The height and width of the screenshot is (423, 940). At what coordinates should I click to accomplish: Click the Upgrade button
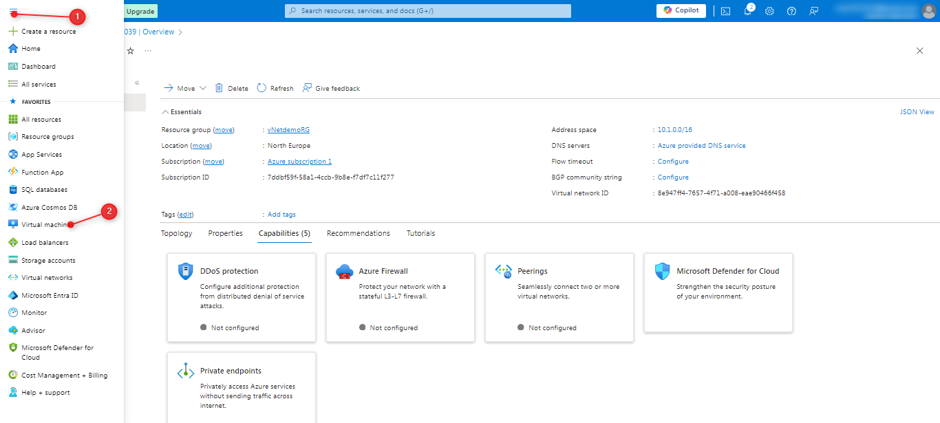140,11
